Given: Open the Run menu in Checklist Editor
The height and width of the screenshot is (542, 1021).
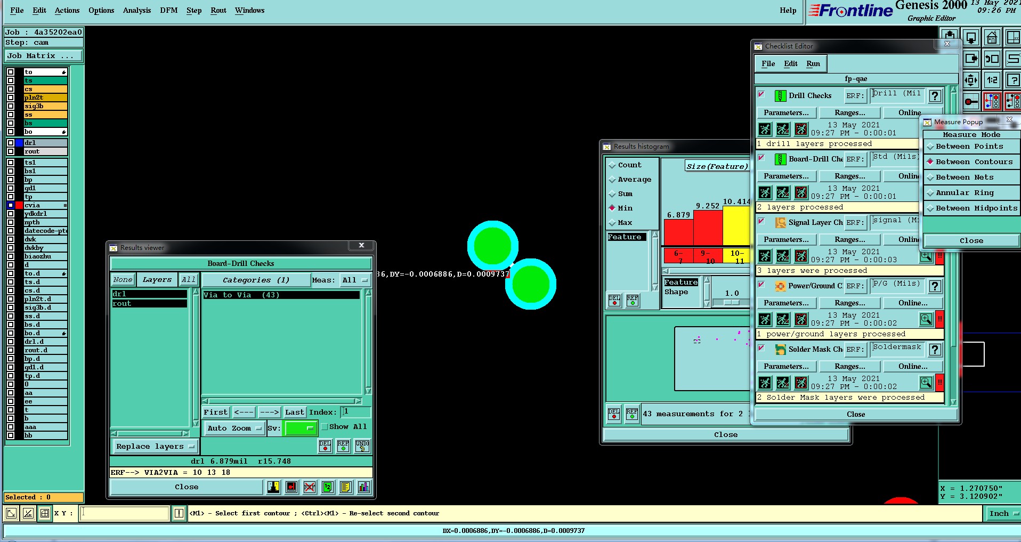Looking at the screenshot, I should (813, 63).
